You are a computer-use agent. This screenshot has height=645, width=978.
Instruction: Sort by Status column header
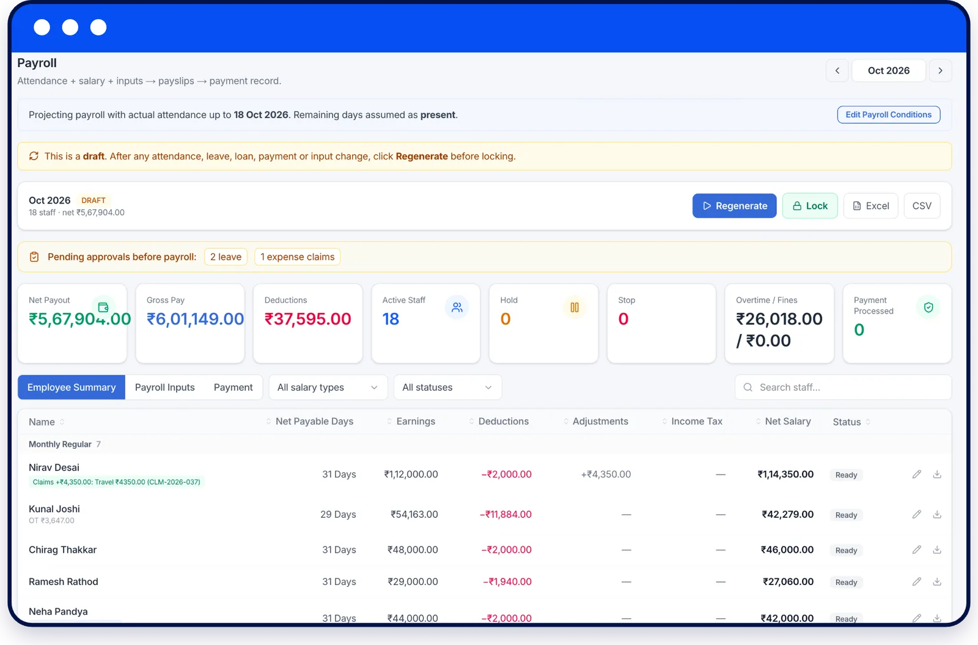coord(851,422)
